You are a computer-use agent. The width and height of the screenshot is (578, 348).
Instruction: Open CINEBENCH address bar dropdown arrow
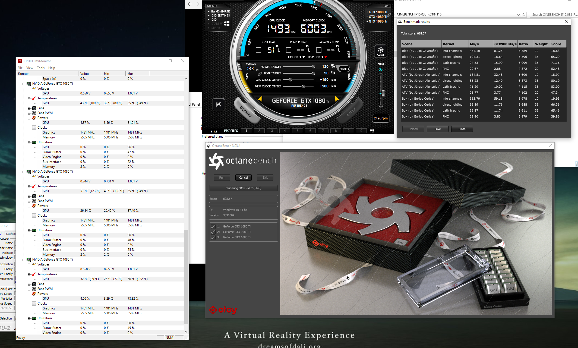pyautogui.click(x=518, y=15)
